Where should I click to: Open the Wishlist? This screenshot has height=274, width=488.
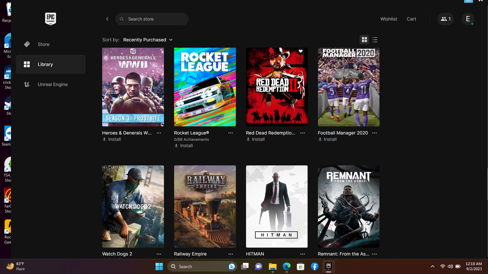388,19
